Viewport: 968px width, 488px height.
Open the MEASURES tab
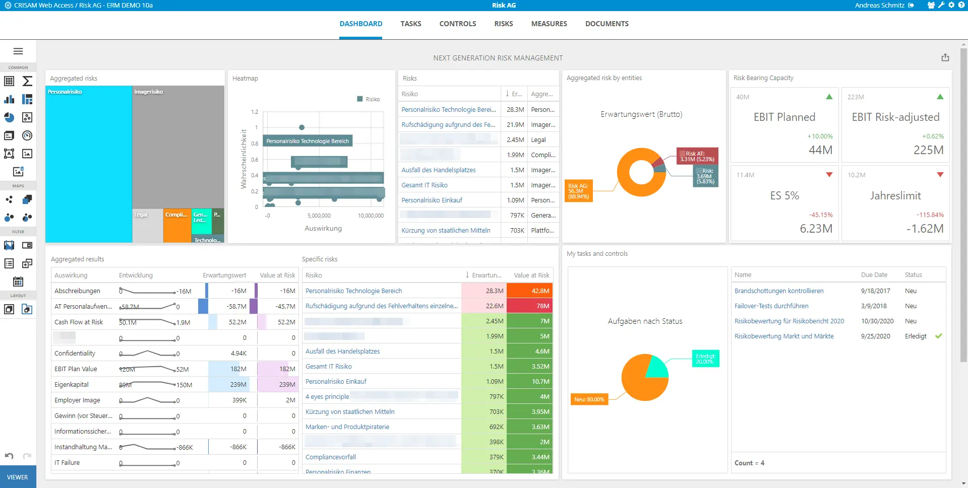coord(549,24)
